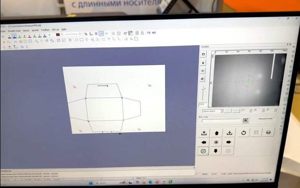This screenshot has height=188, width=300.
Task: Click the upload arrow button
Action: click(204, 133)
